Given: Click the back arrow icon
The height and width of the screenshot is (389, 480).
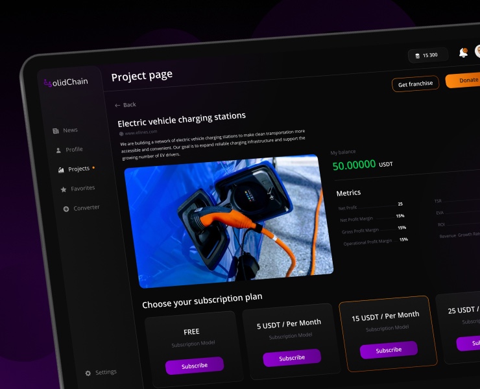Looking at the screenshot, I should [117, 105].
